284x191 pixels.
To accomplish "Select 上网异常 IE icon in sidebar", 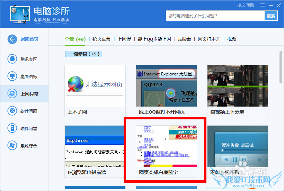I will 12,94.
